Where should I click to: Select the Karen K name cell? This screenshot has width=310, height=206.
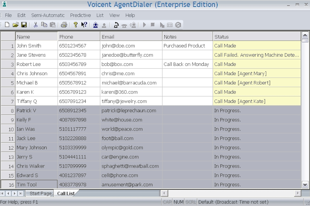click(x=36, y=92)
